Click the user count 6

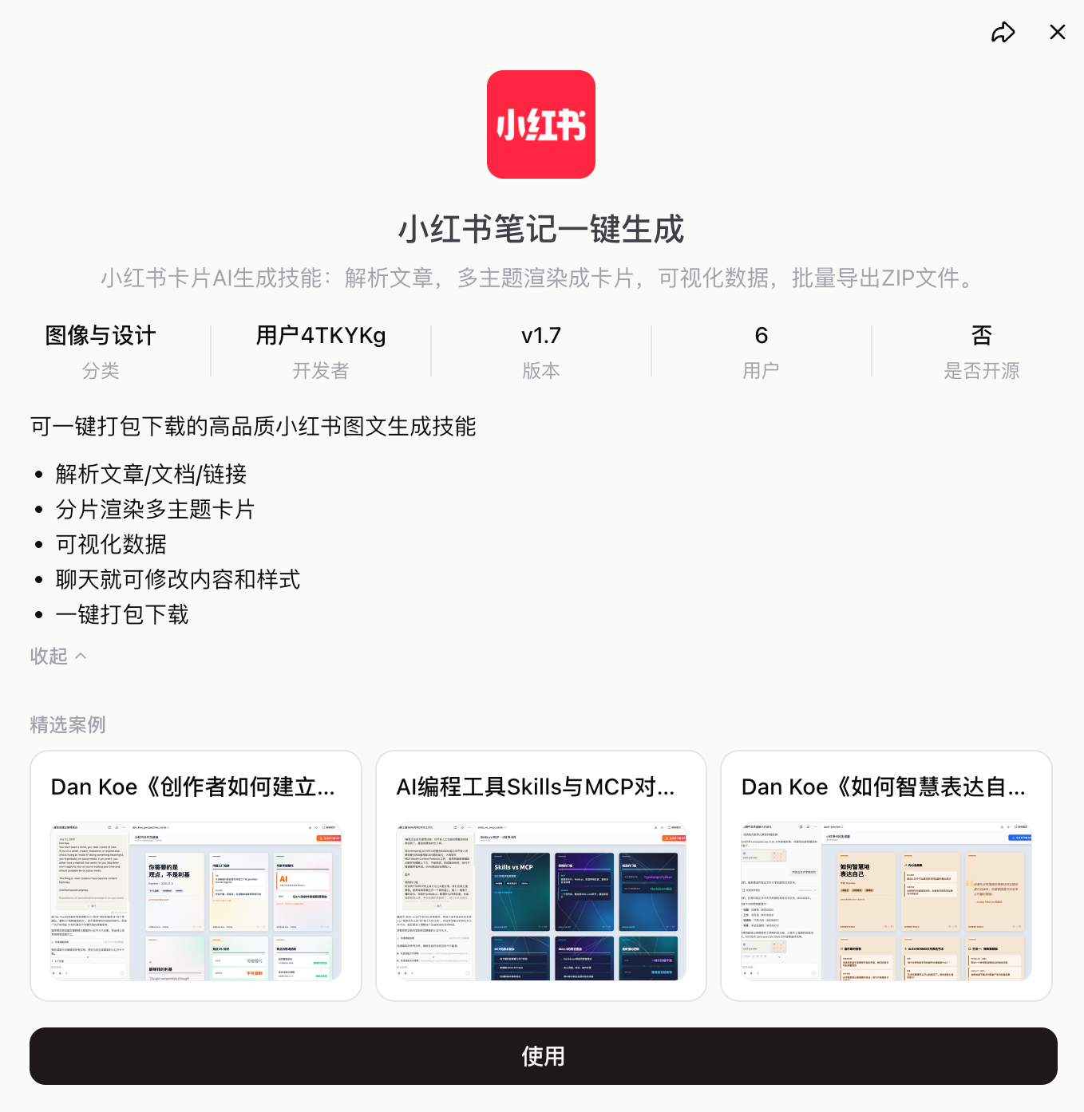762,336
